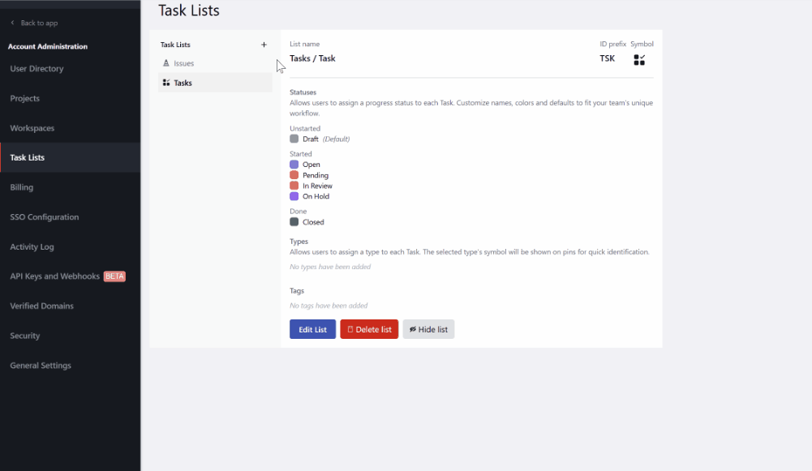Select the Projects section
Screen dimensions: 812x471
(24, 98)
